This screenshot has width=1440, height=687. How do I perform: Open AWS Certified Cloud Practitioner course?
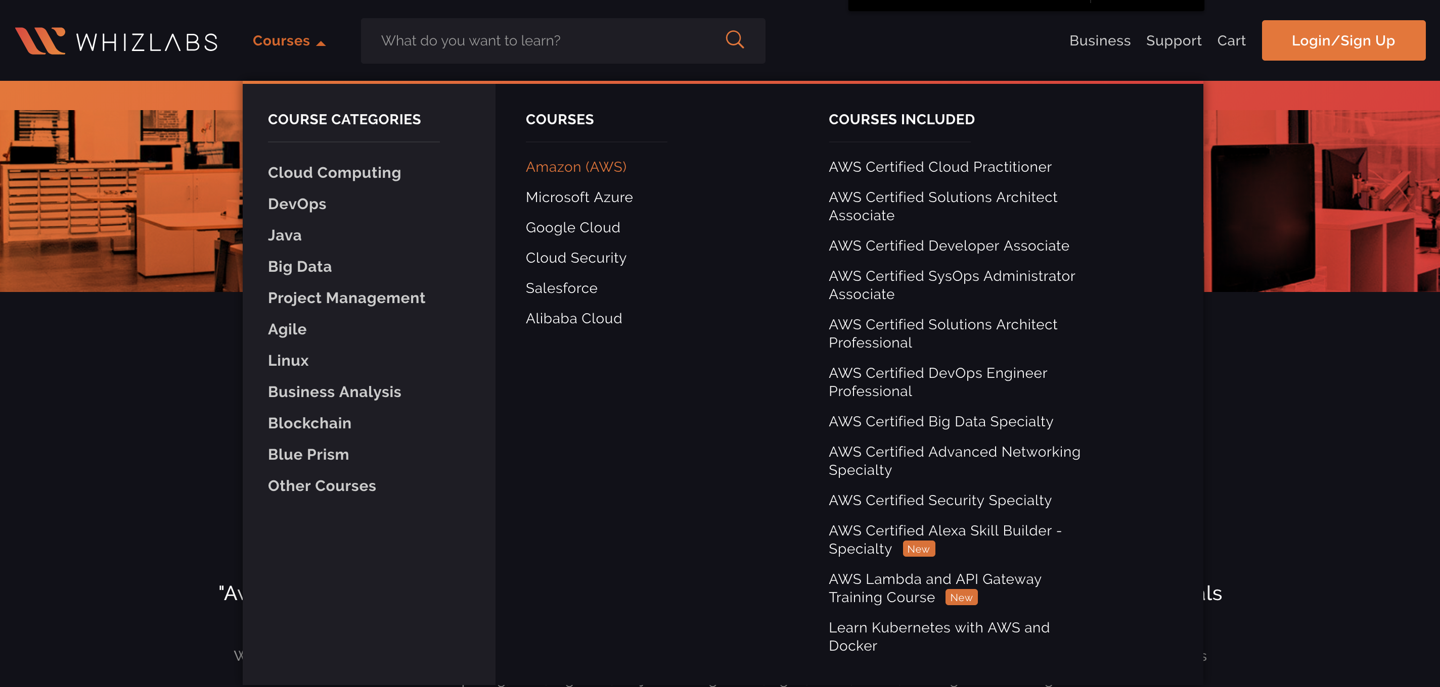point(939,167)
